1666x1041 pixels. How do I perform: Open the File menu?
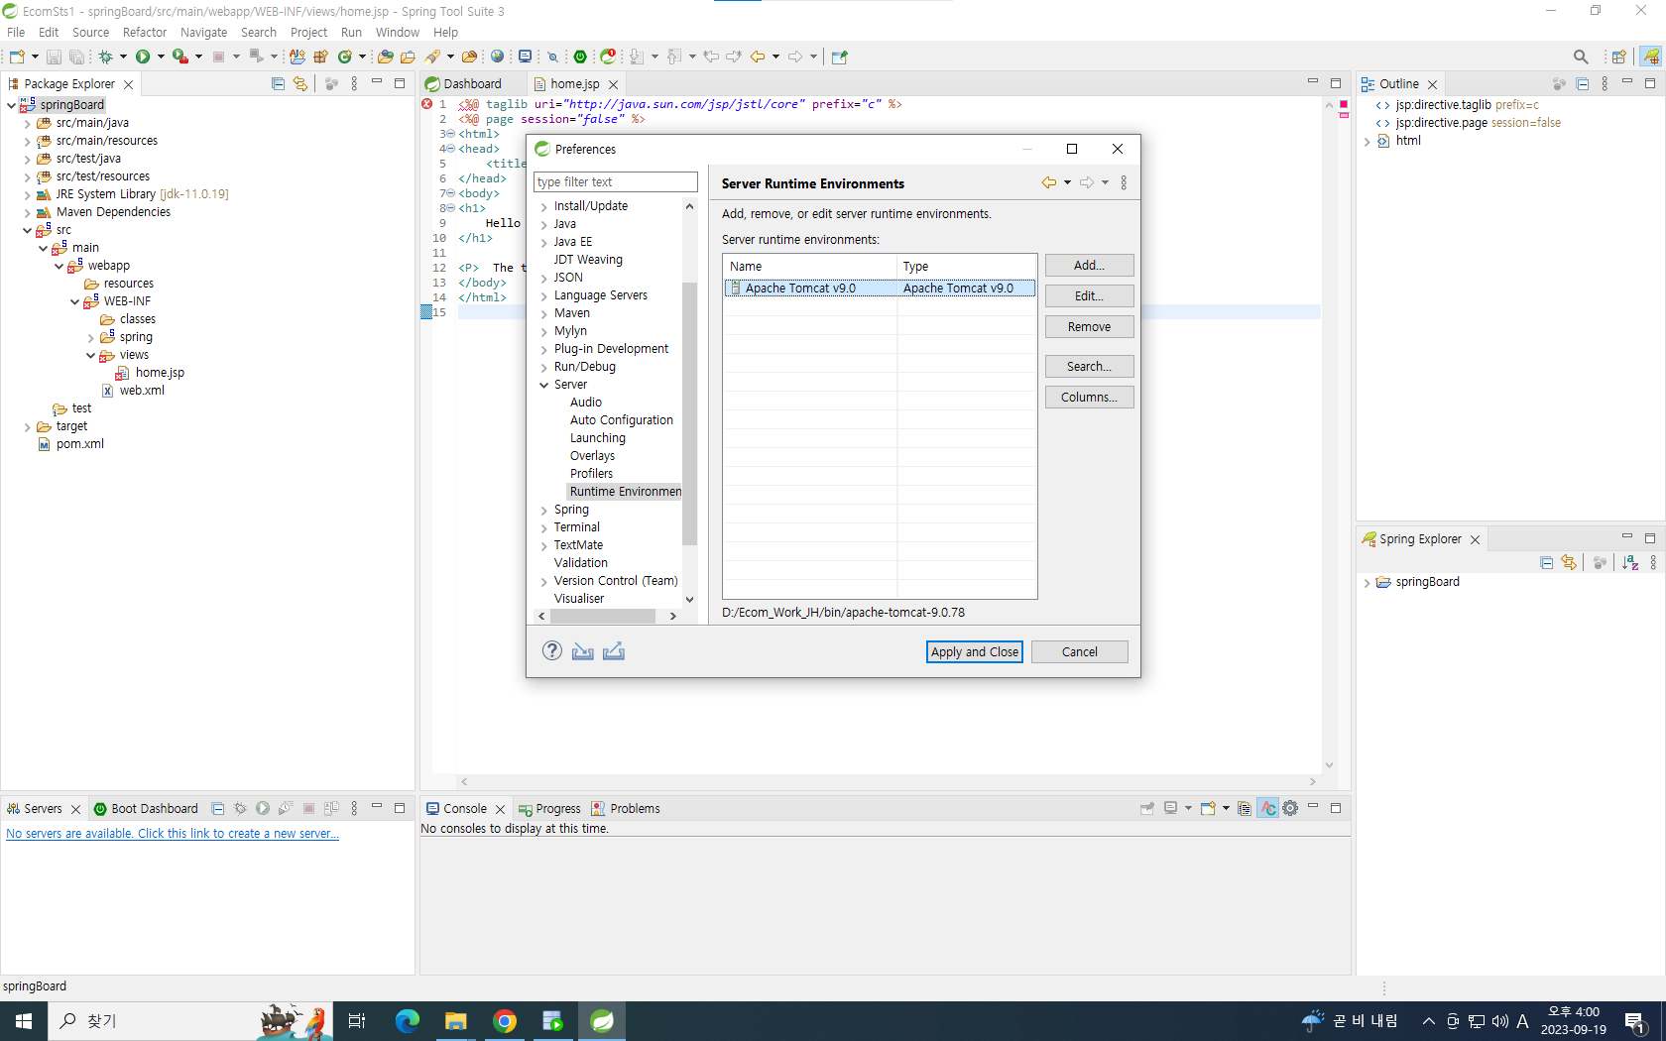tap(16, 32)
